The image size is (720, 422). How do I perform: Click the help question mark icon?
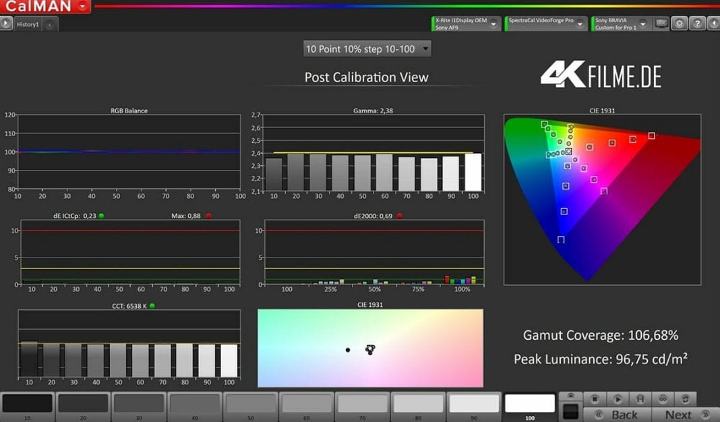click(696, 24)
